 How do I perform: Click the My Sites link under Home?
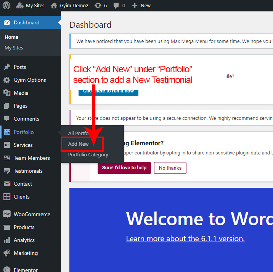(x=14, y=48)
